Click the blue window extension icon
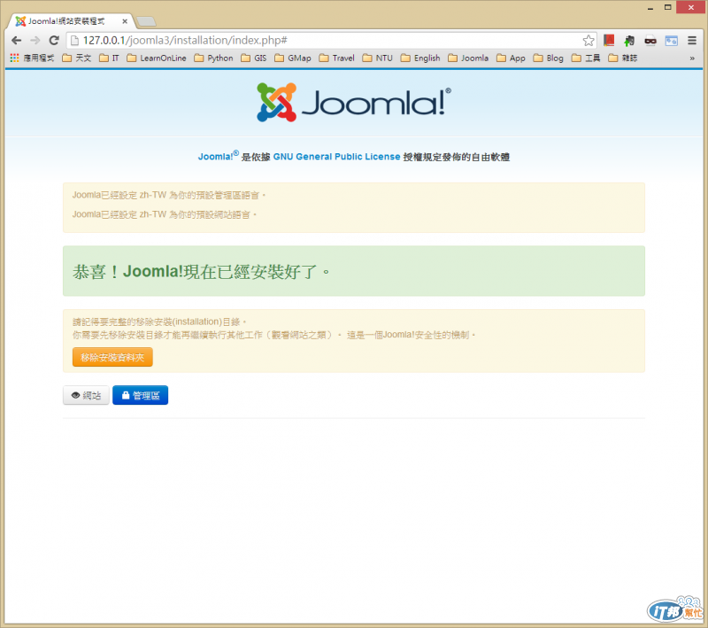The height and width of the screenshot is (628, 708). click(672, 41)
